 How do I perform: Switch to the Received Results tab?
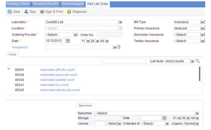(x=46, y=4)
